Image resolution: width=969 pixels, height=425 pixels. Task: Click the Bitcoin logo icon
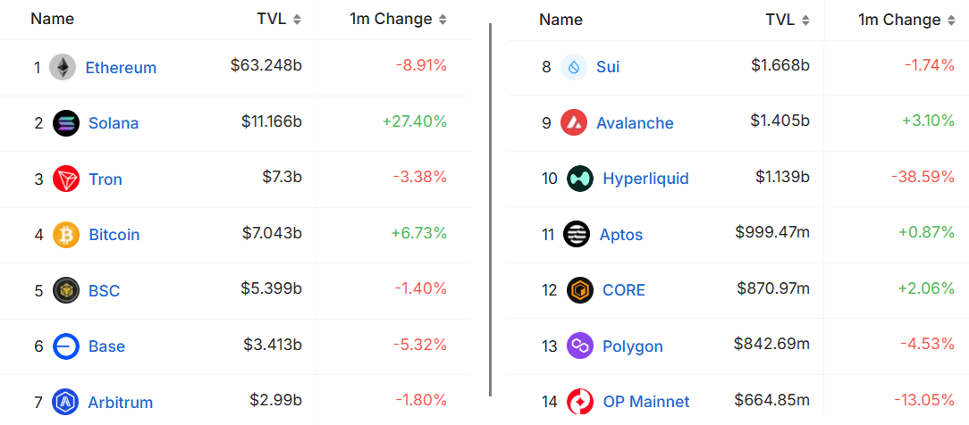click(65, 235)
